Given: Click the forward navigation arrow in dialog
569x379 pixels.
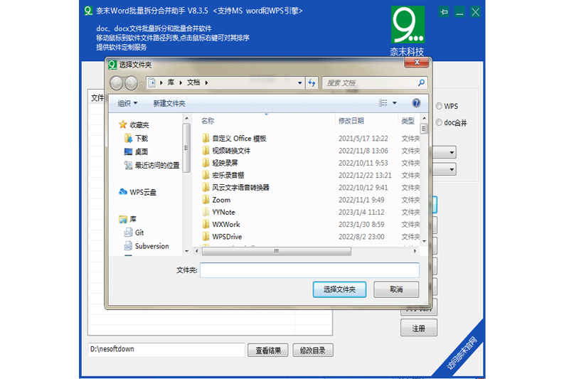Looking at the screenshot, I should (x=131, y=83).
